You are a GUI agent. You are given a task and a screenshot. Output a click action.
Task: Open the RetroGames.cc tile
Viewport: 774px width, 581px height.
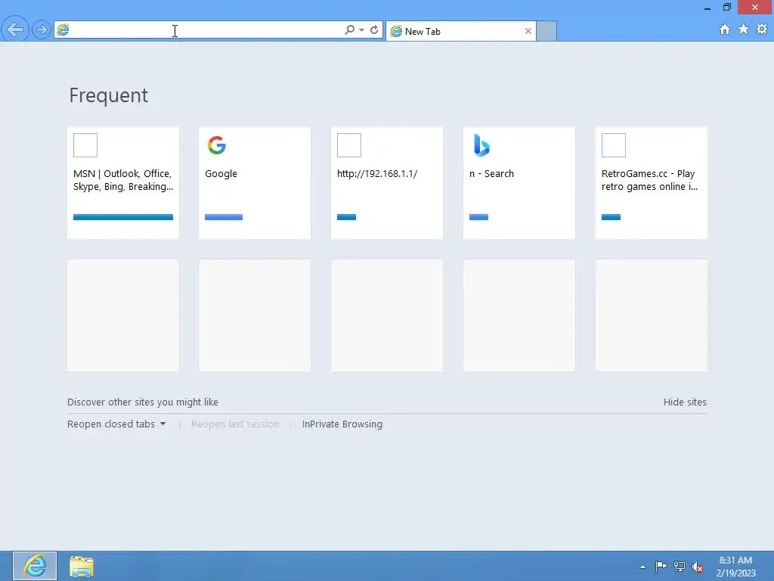click(x=652, y=183)
